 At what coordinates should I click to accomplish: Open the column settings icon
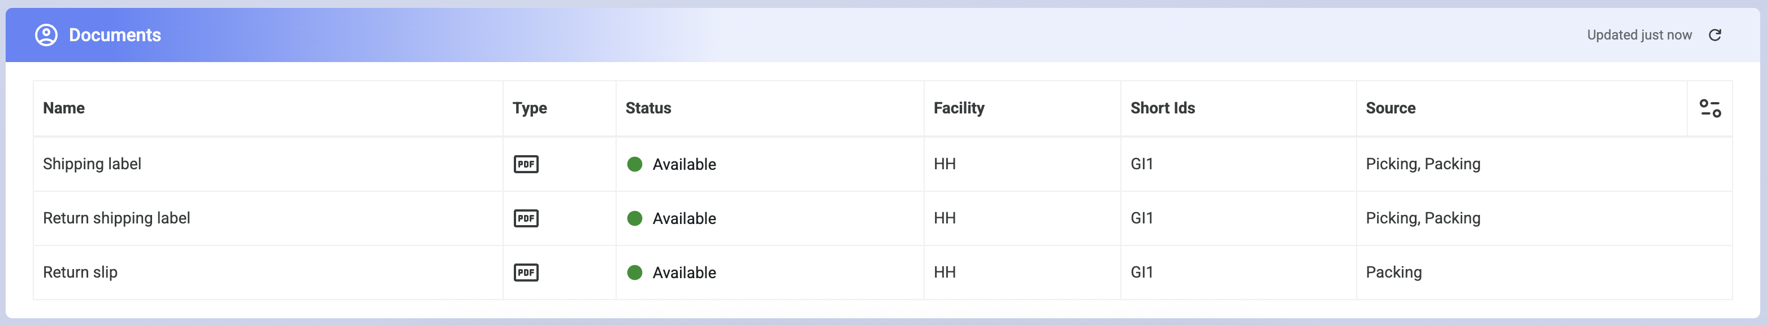[x=1709, y=108]
